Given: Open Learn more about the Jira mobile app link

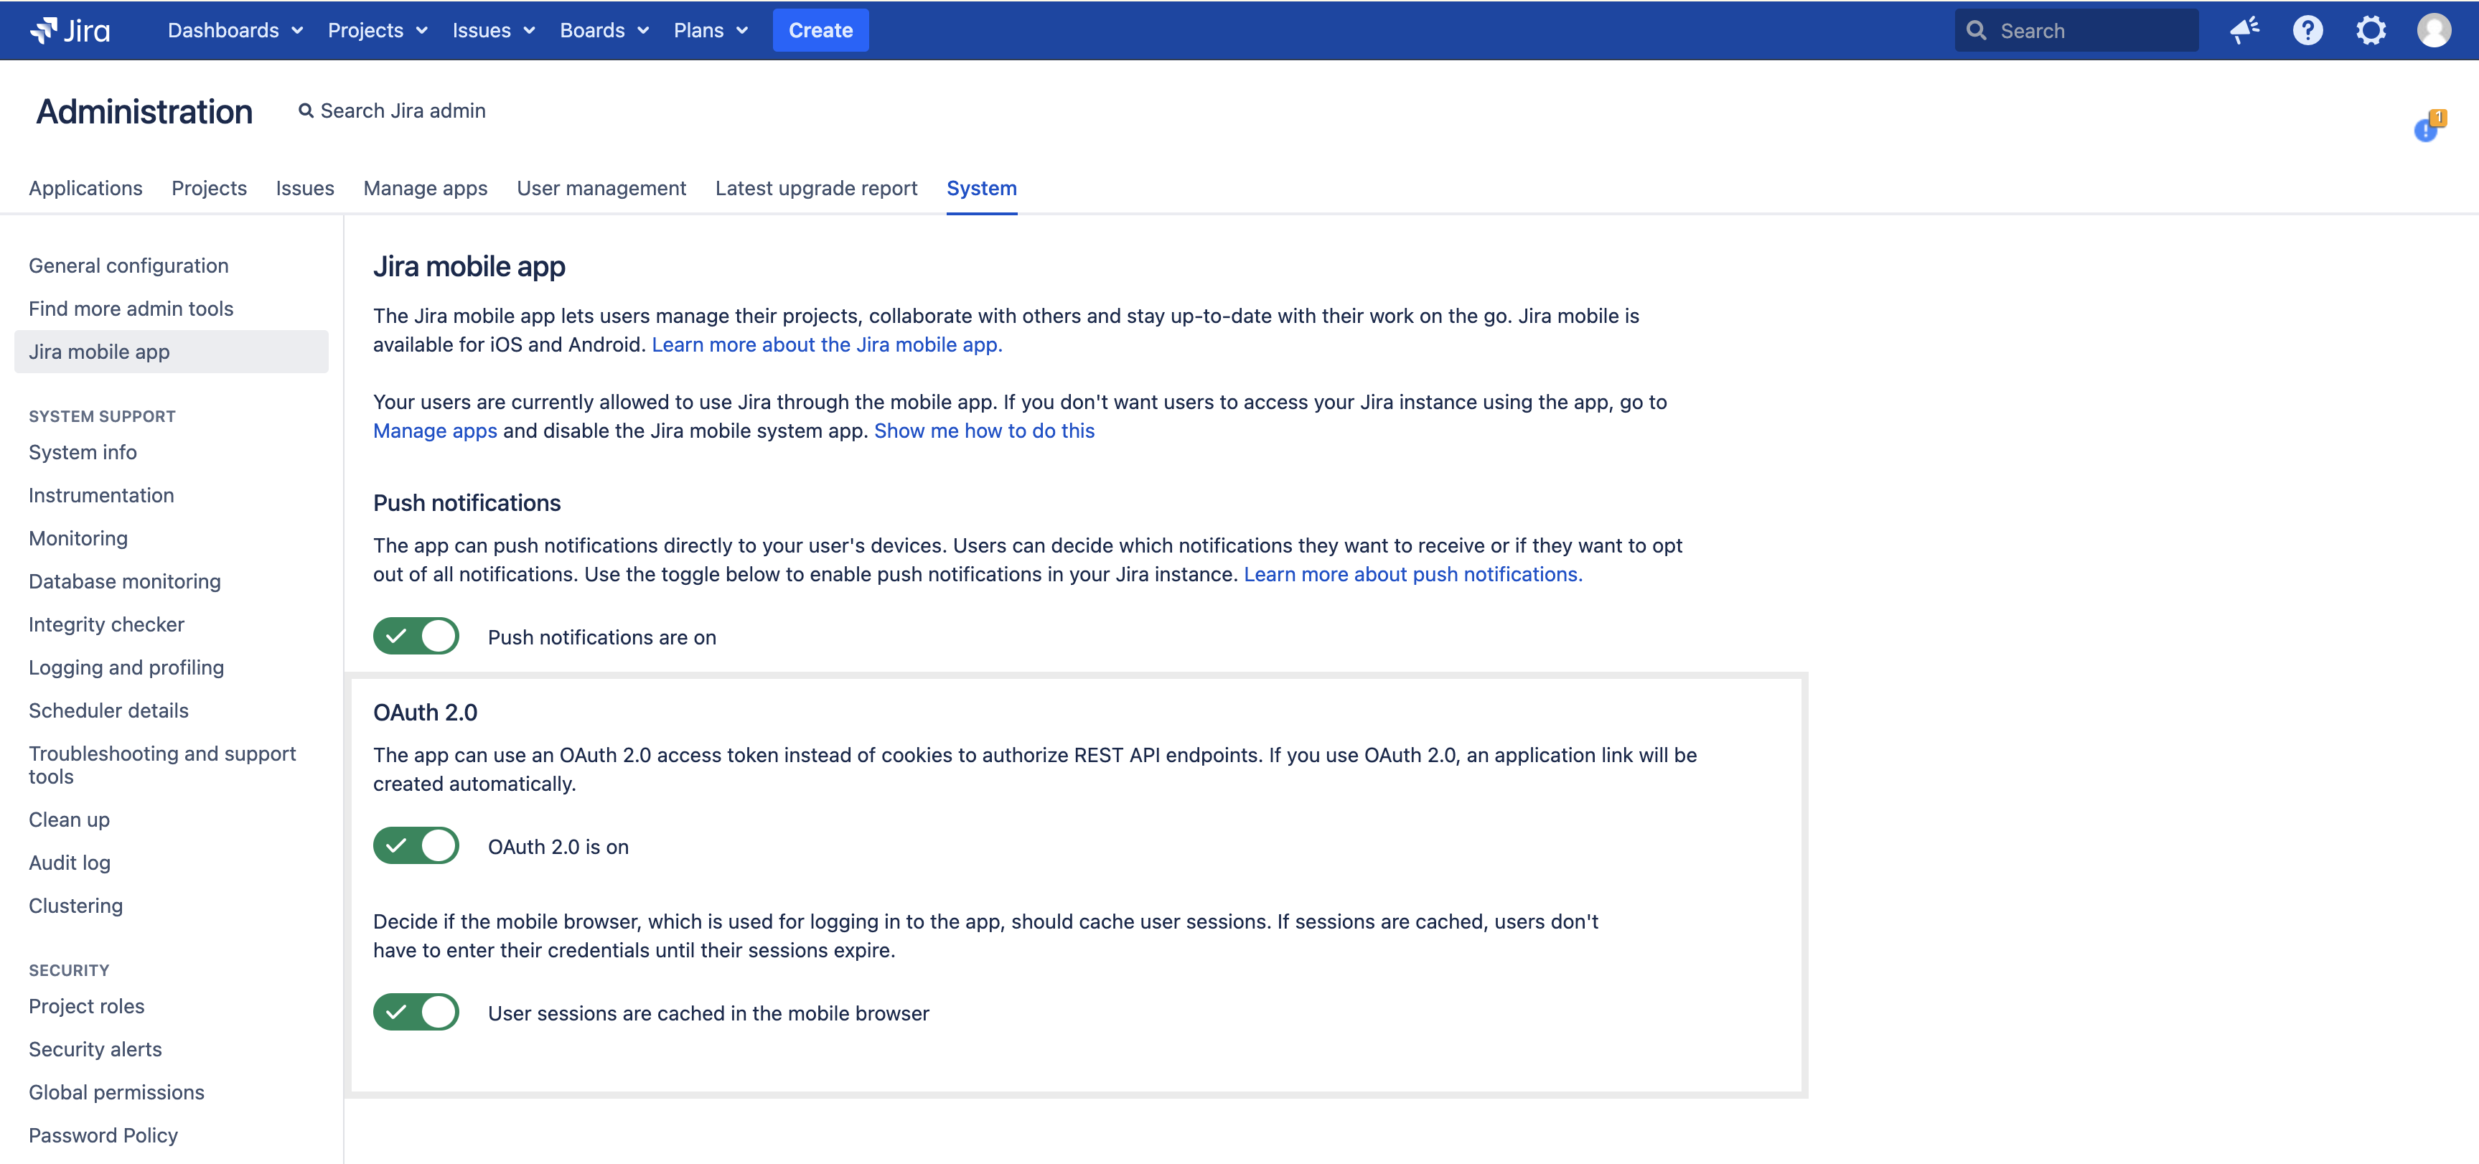Looking at the screenshot, I should 827,344.
